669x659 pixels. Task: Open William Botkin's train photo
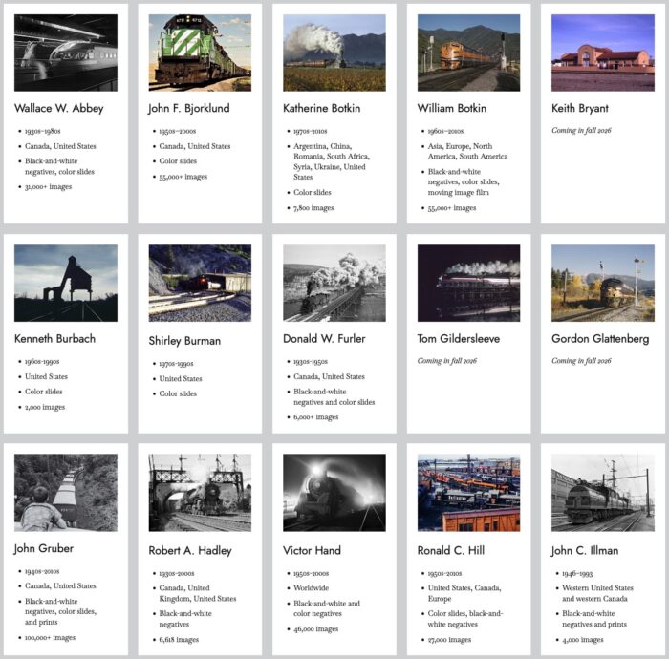click(x=468, y=53)
